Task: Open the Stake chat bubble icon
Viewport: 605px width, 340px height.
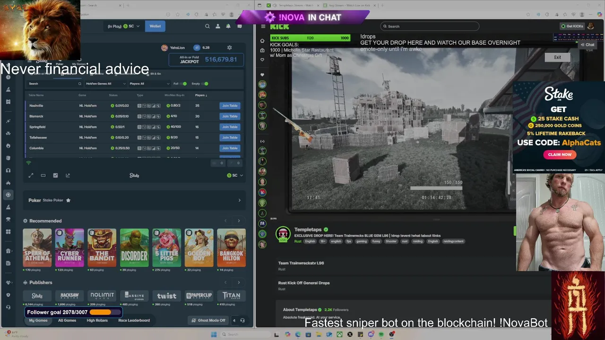Action: [x=240, y=26]
